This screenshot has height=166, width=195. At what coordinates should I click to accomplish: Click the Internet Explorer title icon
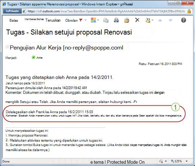pyautogui.click(x=4, y=4)
